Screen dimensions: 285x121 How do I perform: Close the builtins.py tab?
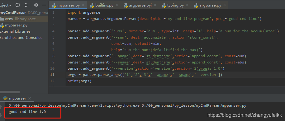coord(117,5)
